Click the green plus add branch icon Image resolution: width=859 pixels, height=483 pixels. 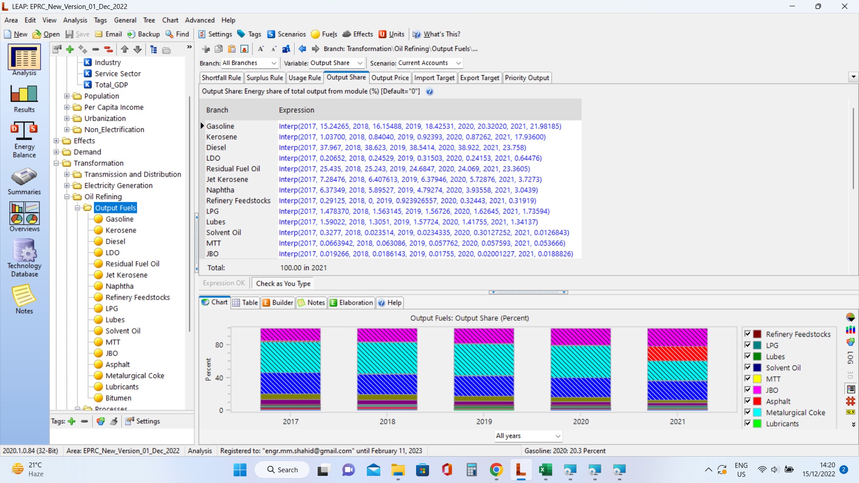[70, 49]
